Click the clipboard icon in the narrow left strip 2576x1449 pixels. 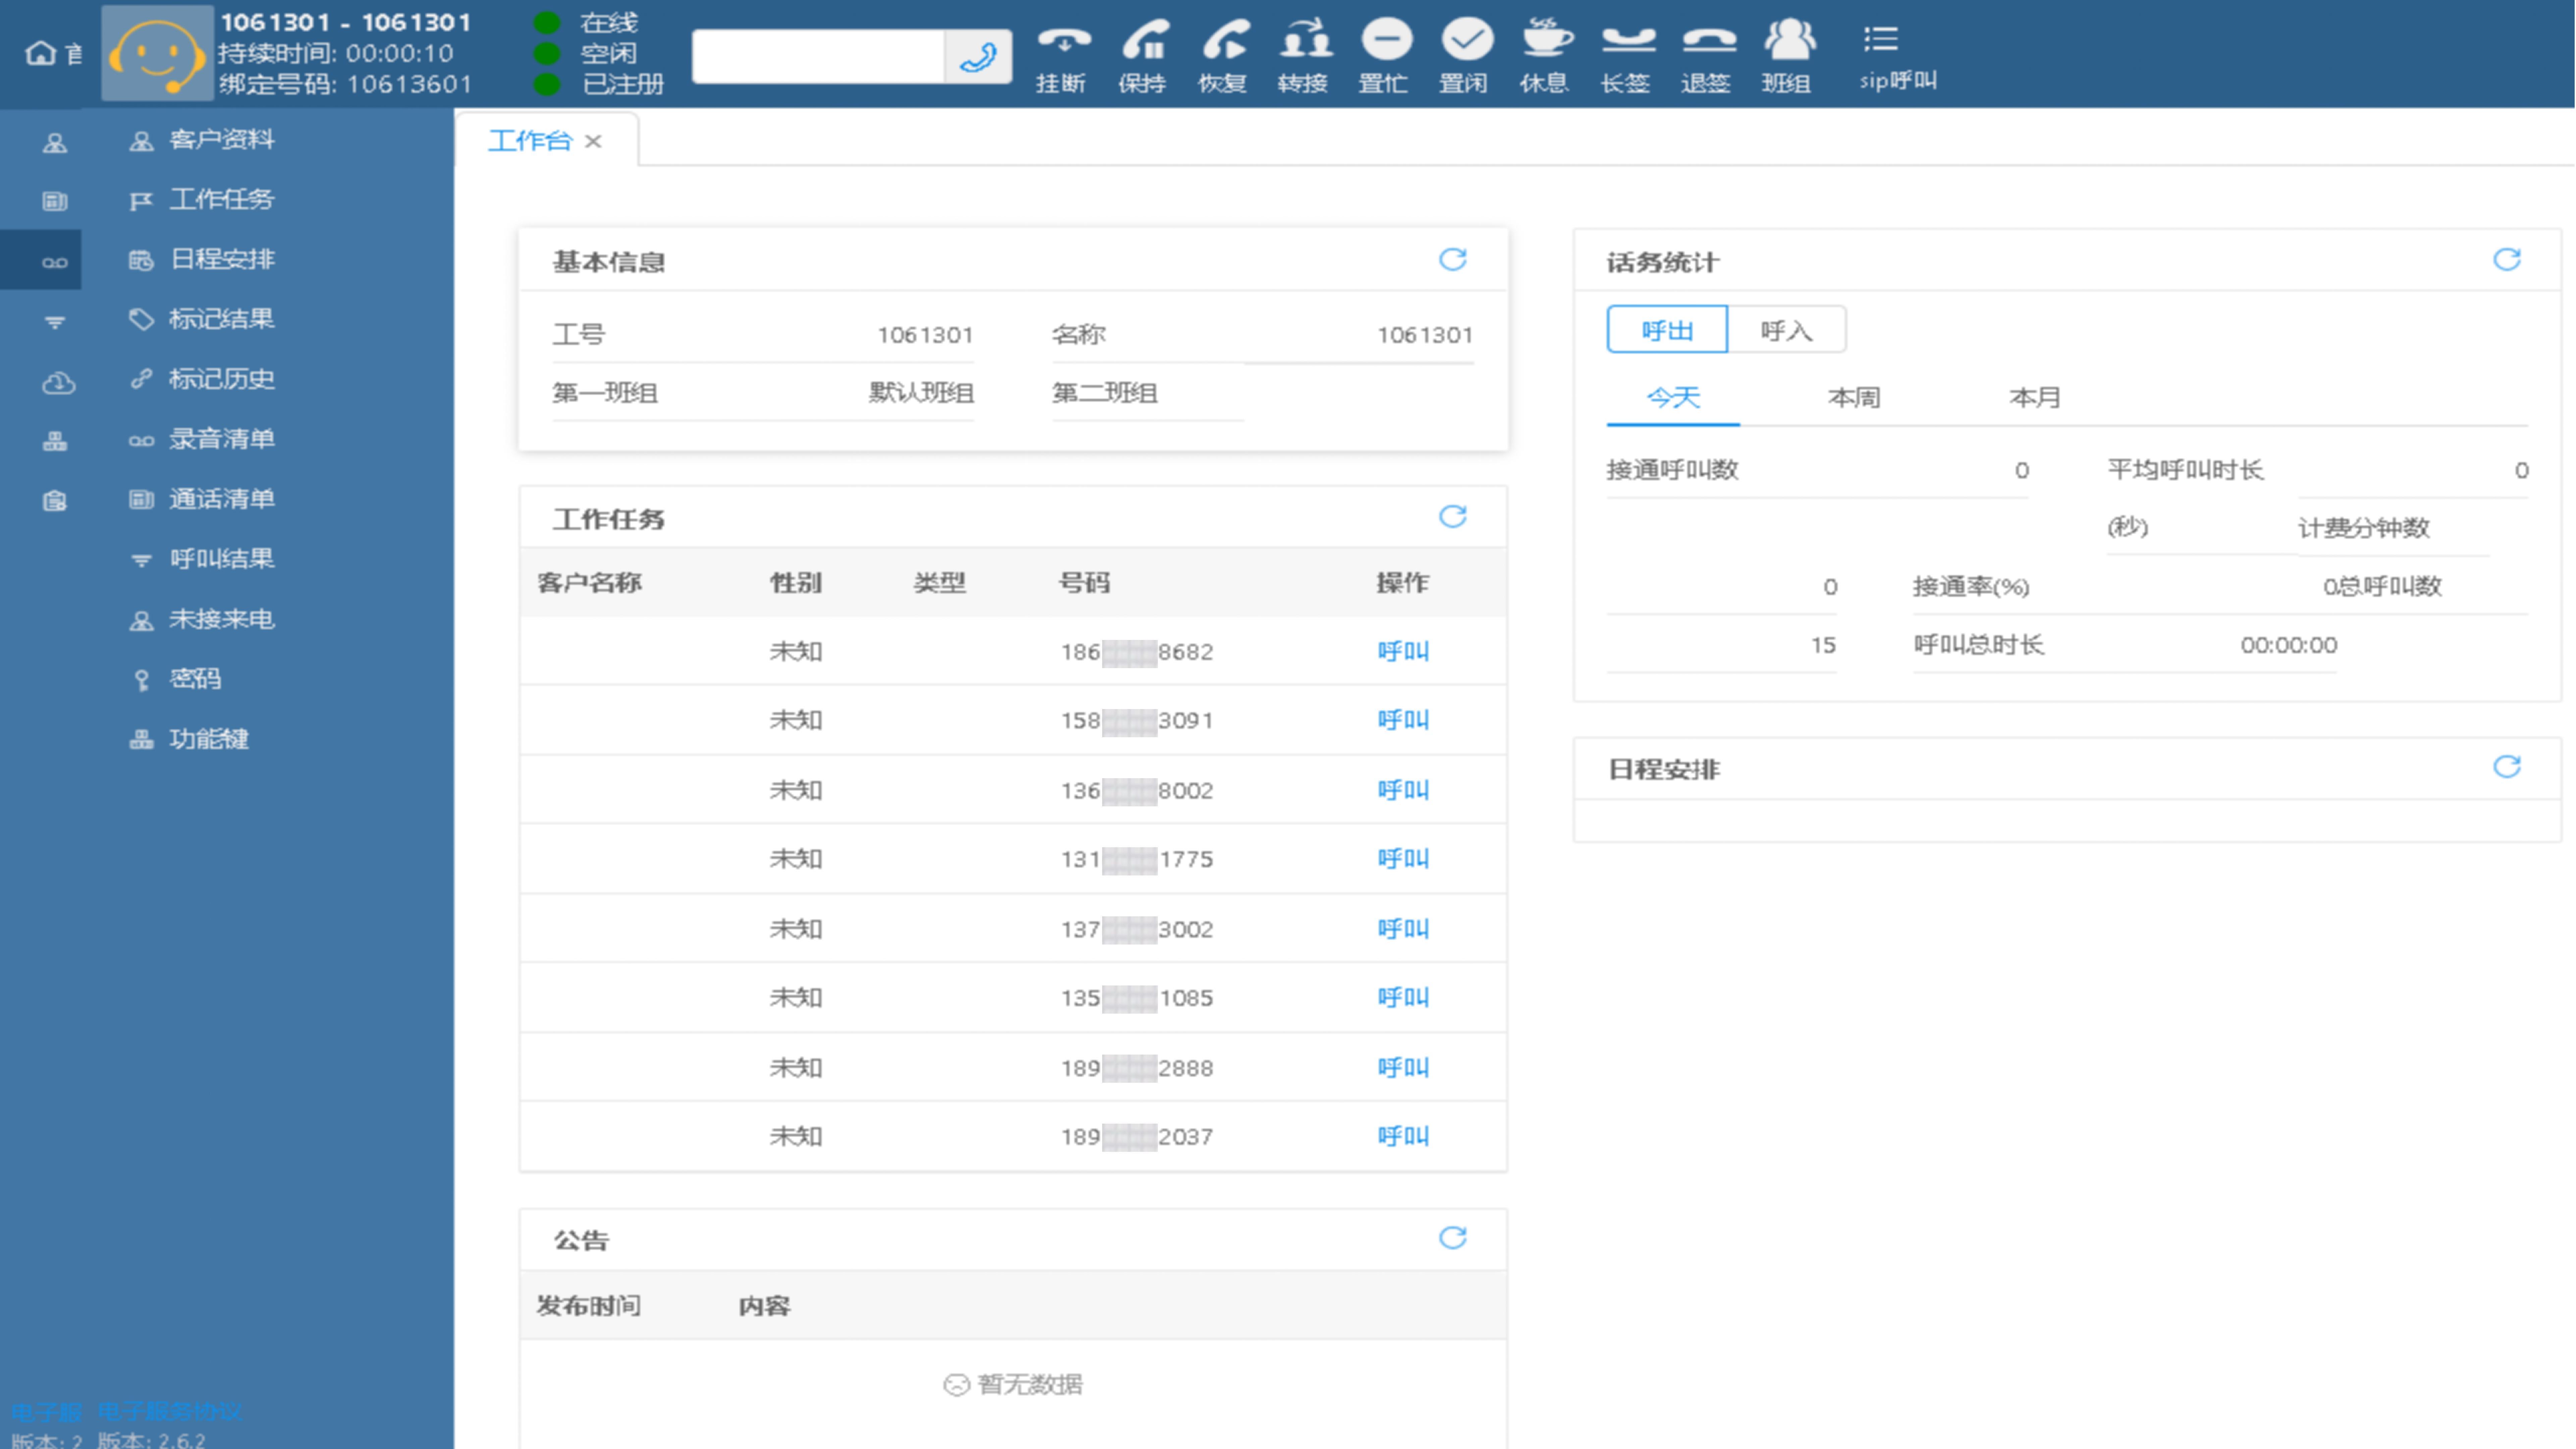(55, 501)
